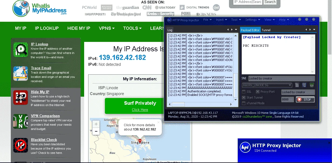
Task: Click the Log panel left arrow
Action: click(x=228, y=30)
